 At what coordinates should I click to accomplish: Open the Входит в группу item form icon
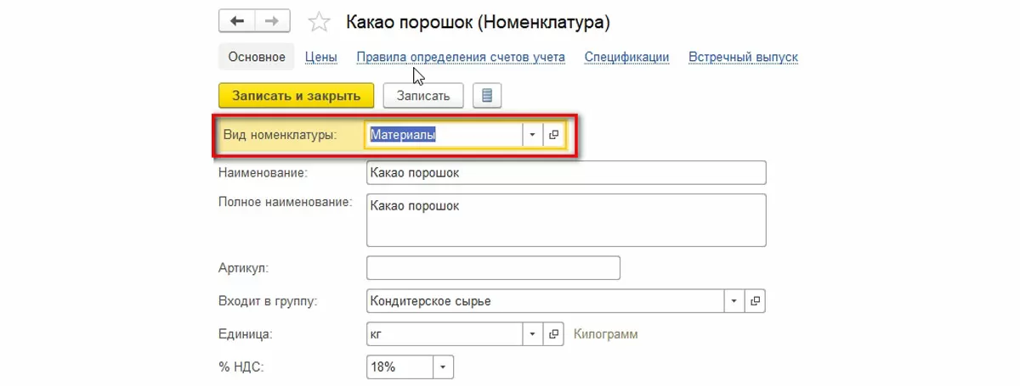755,301
